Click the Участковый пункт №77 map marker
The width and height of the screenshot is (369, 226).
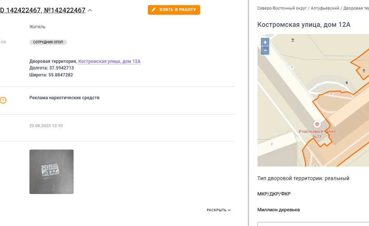tap(317, 124)
